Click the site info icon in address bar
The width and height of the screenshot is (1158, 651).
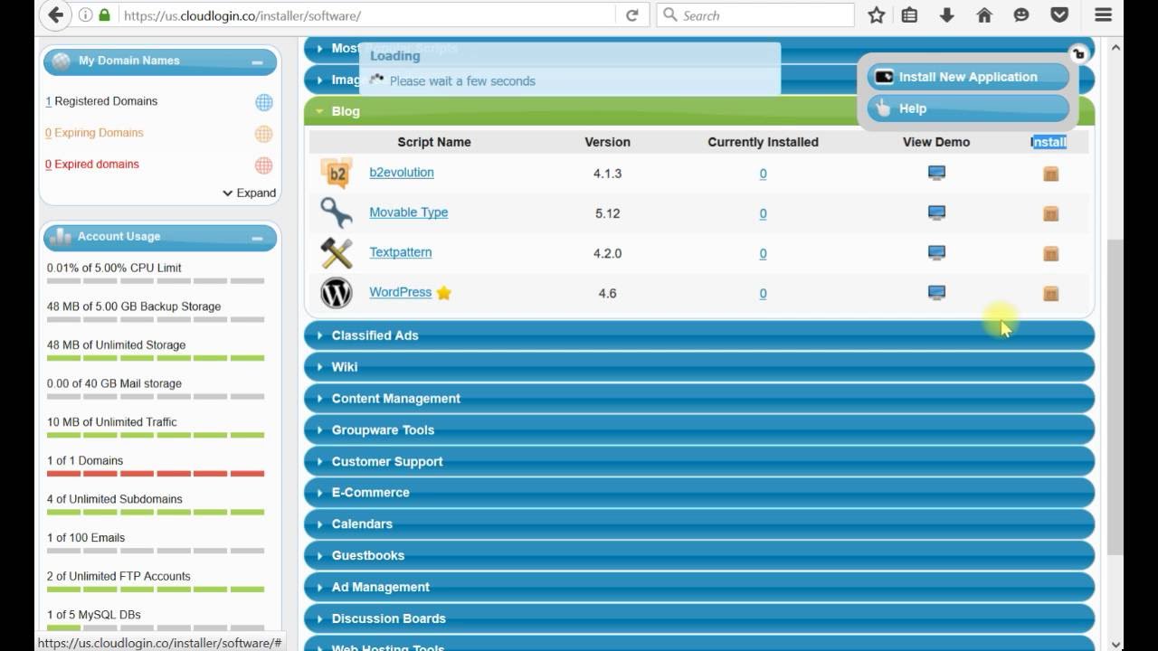click(x=85, y=15)
